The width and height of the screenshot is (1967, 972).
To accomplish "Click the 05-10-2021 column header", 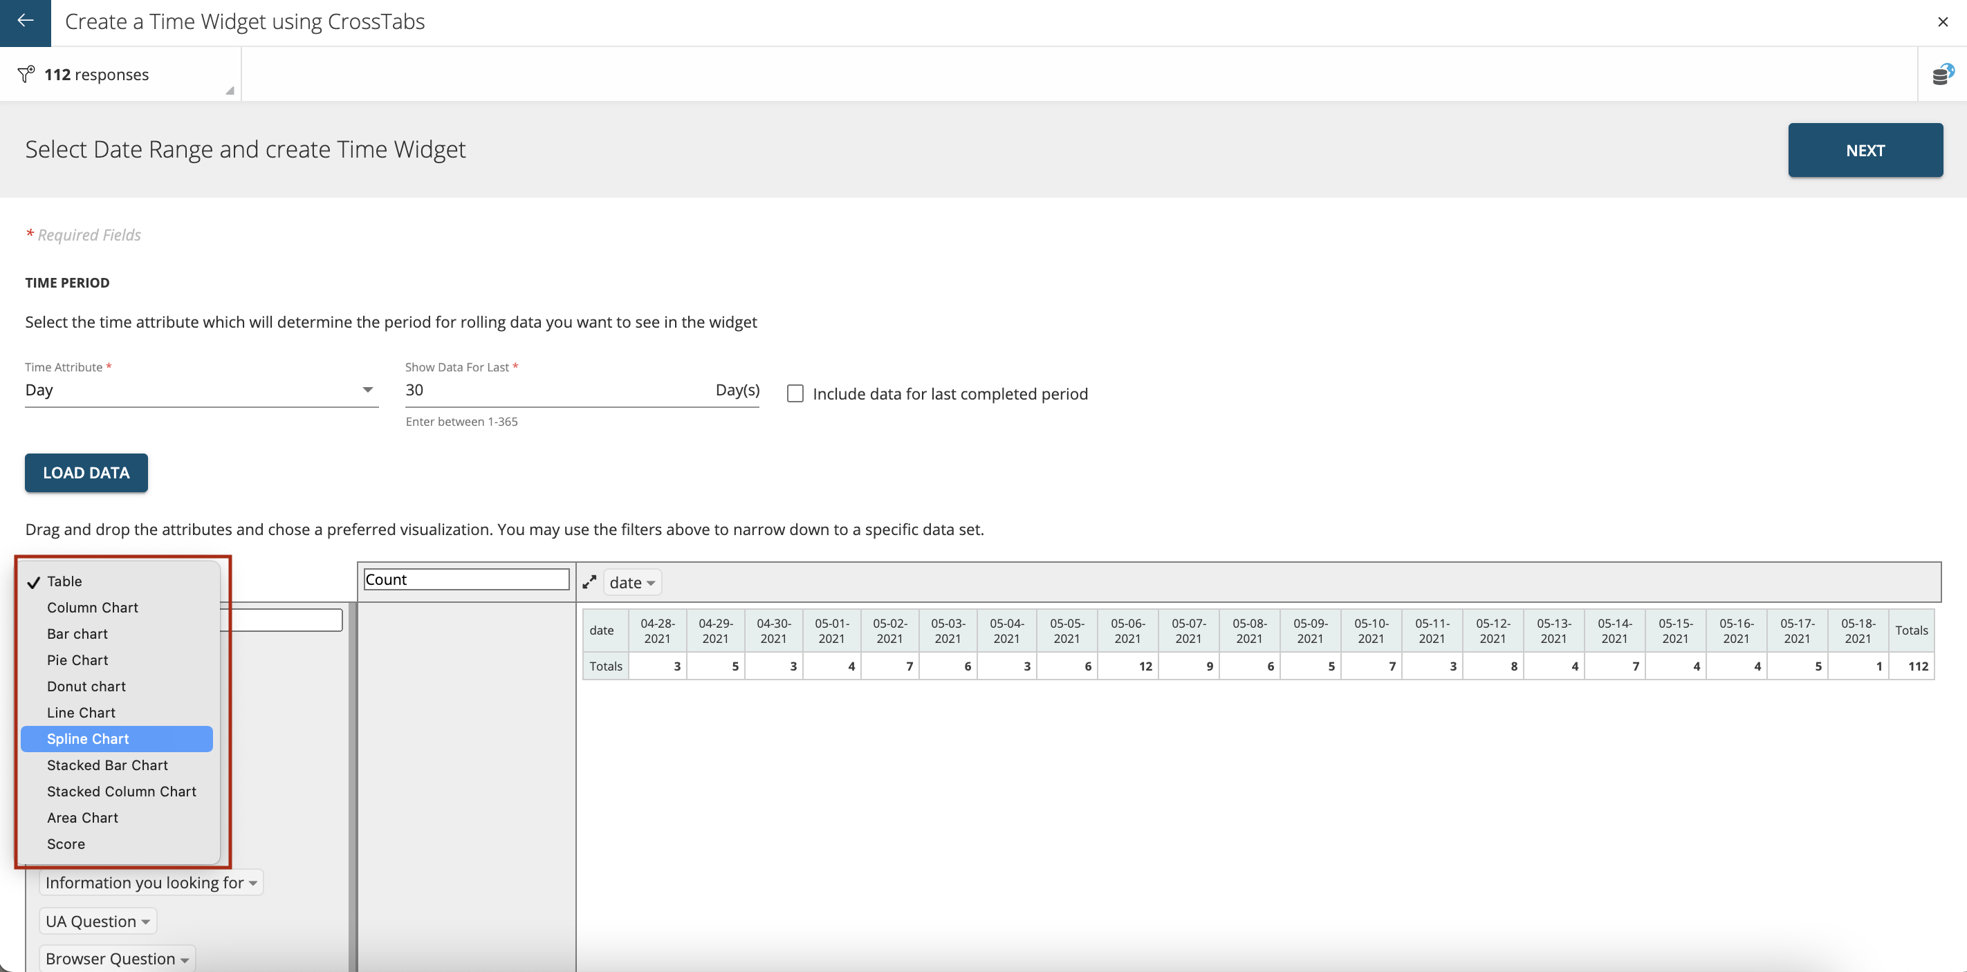I will 1371,630.
